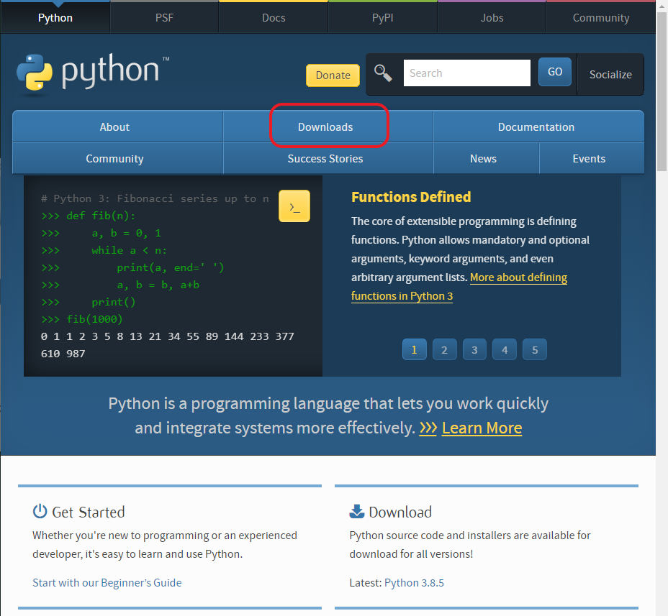
Task: Select slide 4 in the code carousel
Action: pos(505,350)
